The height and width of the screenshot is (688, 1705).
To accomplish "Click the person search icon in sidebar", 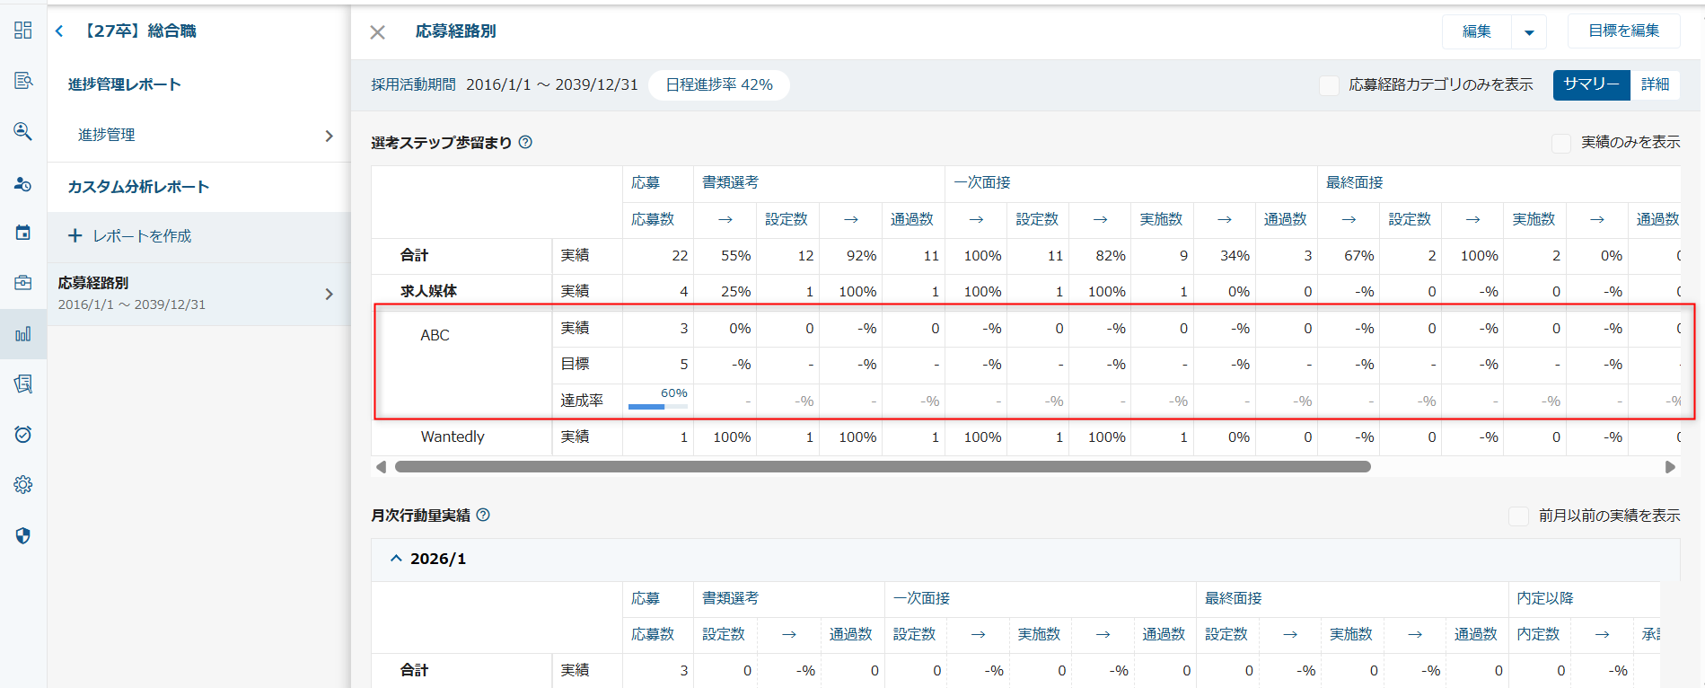I will (23, 132).
